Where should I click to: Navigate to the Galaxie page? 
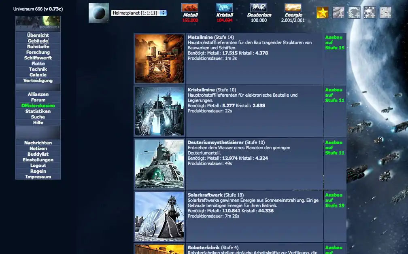click(x=38, y=74)
